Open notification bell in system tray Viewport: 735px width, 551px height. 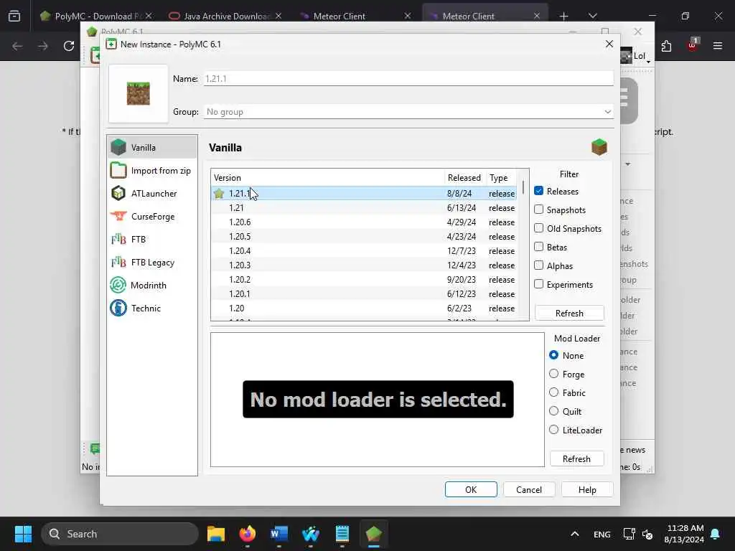[x=716, y=534]
